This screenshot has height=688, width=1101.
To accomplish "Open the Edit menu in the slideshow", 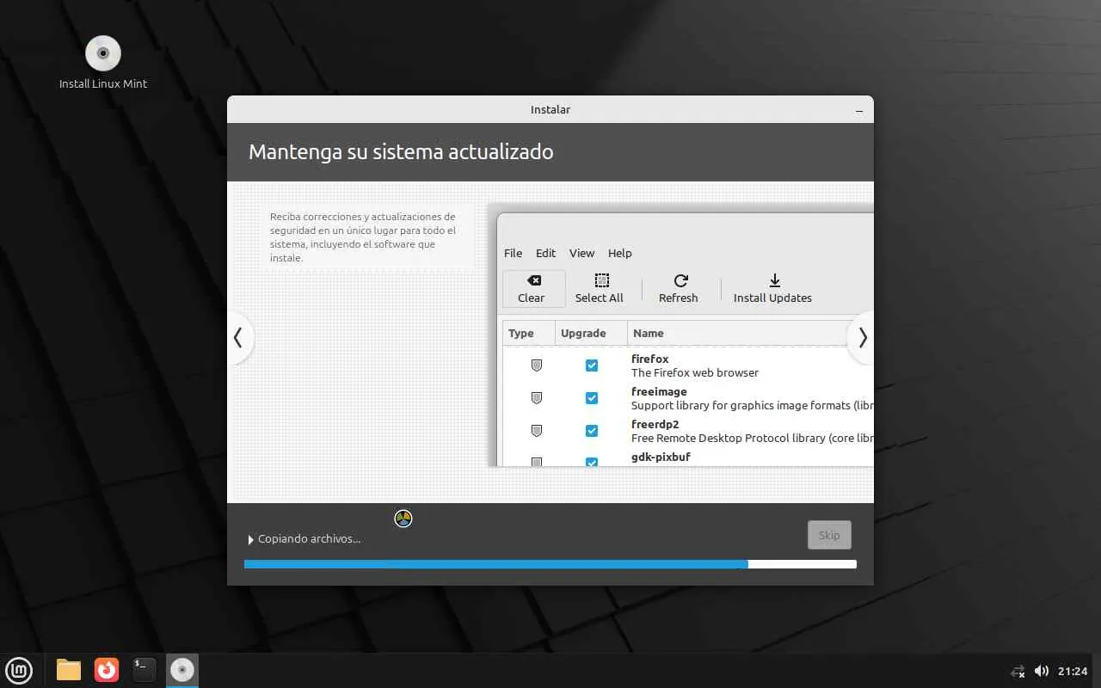I will click(x=546, y=253).
